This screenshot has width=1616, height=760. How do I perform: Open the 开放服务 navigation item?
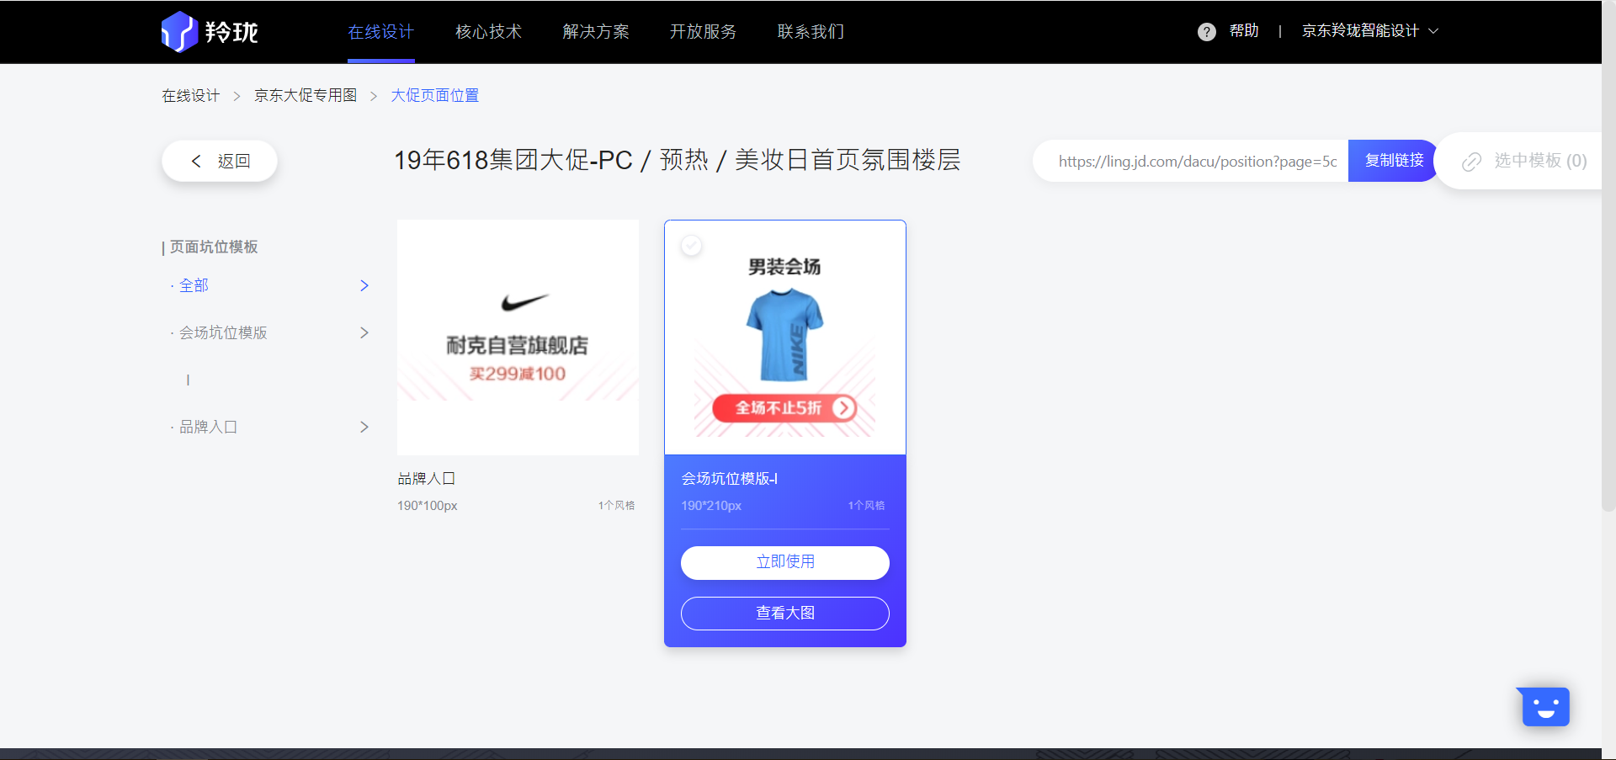tap(703, 32)
